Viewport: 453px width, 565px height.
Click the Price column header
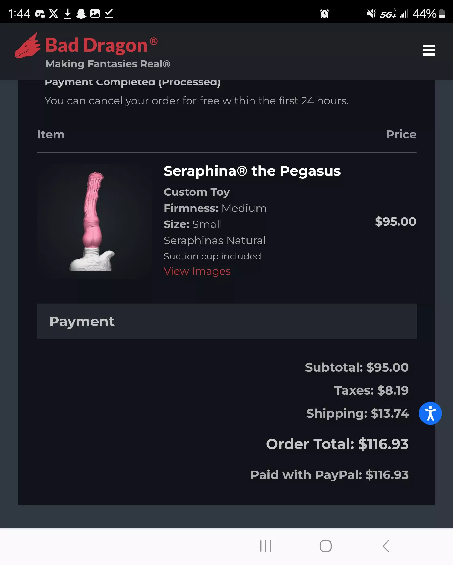coord(401,134)
